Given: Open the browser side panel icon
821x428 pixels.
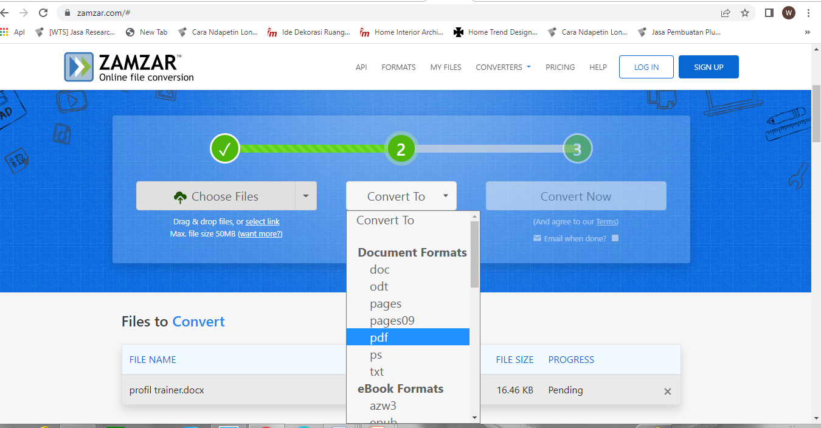Looking at the screenshot, I should [x=769, y=13].
